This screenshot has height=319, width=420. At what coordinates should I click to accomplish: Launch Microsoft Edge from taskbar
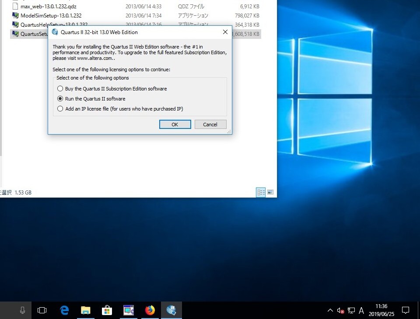click(x=64, y=310)
